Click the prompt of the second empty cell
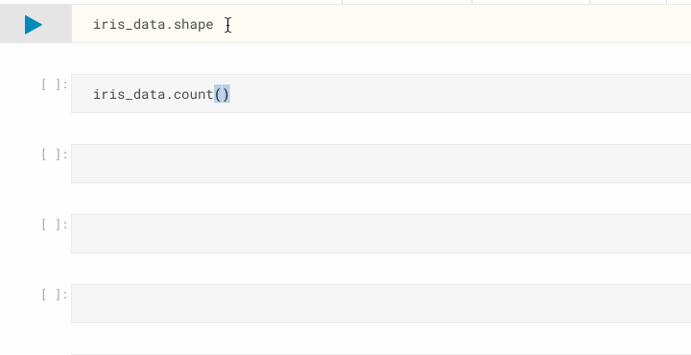The height and width of the screenshot is (355, 691). pyautogui.click(x=55, y=225)
